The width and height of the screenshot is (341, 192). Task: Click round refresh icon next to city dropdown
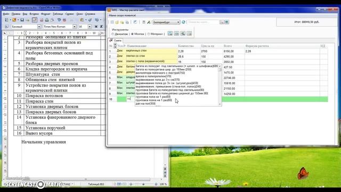coord(183,22)
